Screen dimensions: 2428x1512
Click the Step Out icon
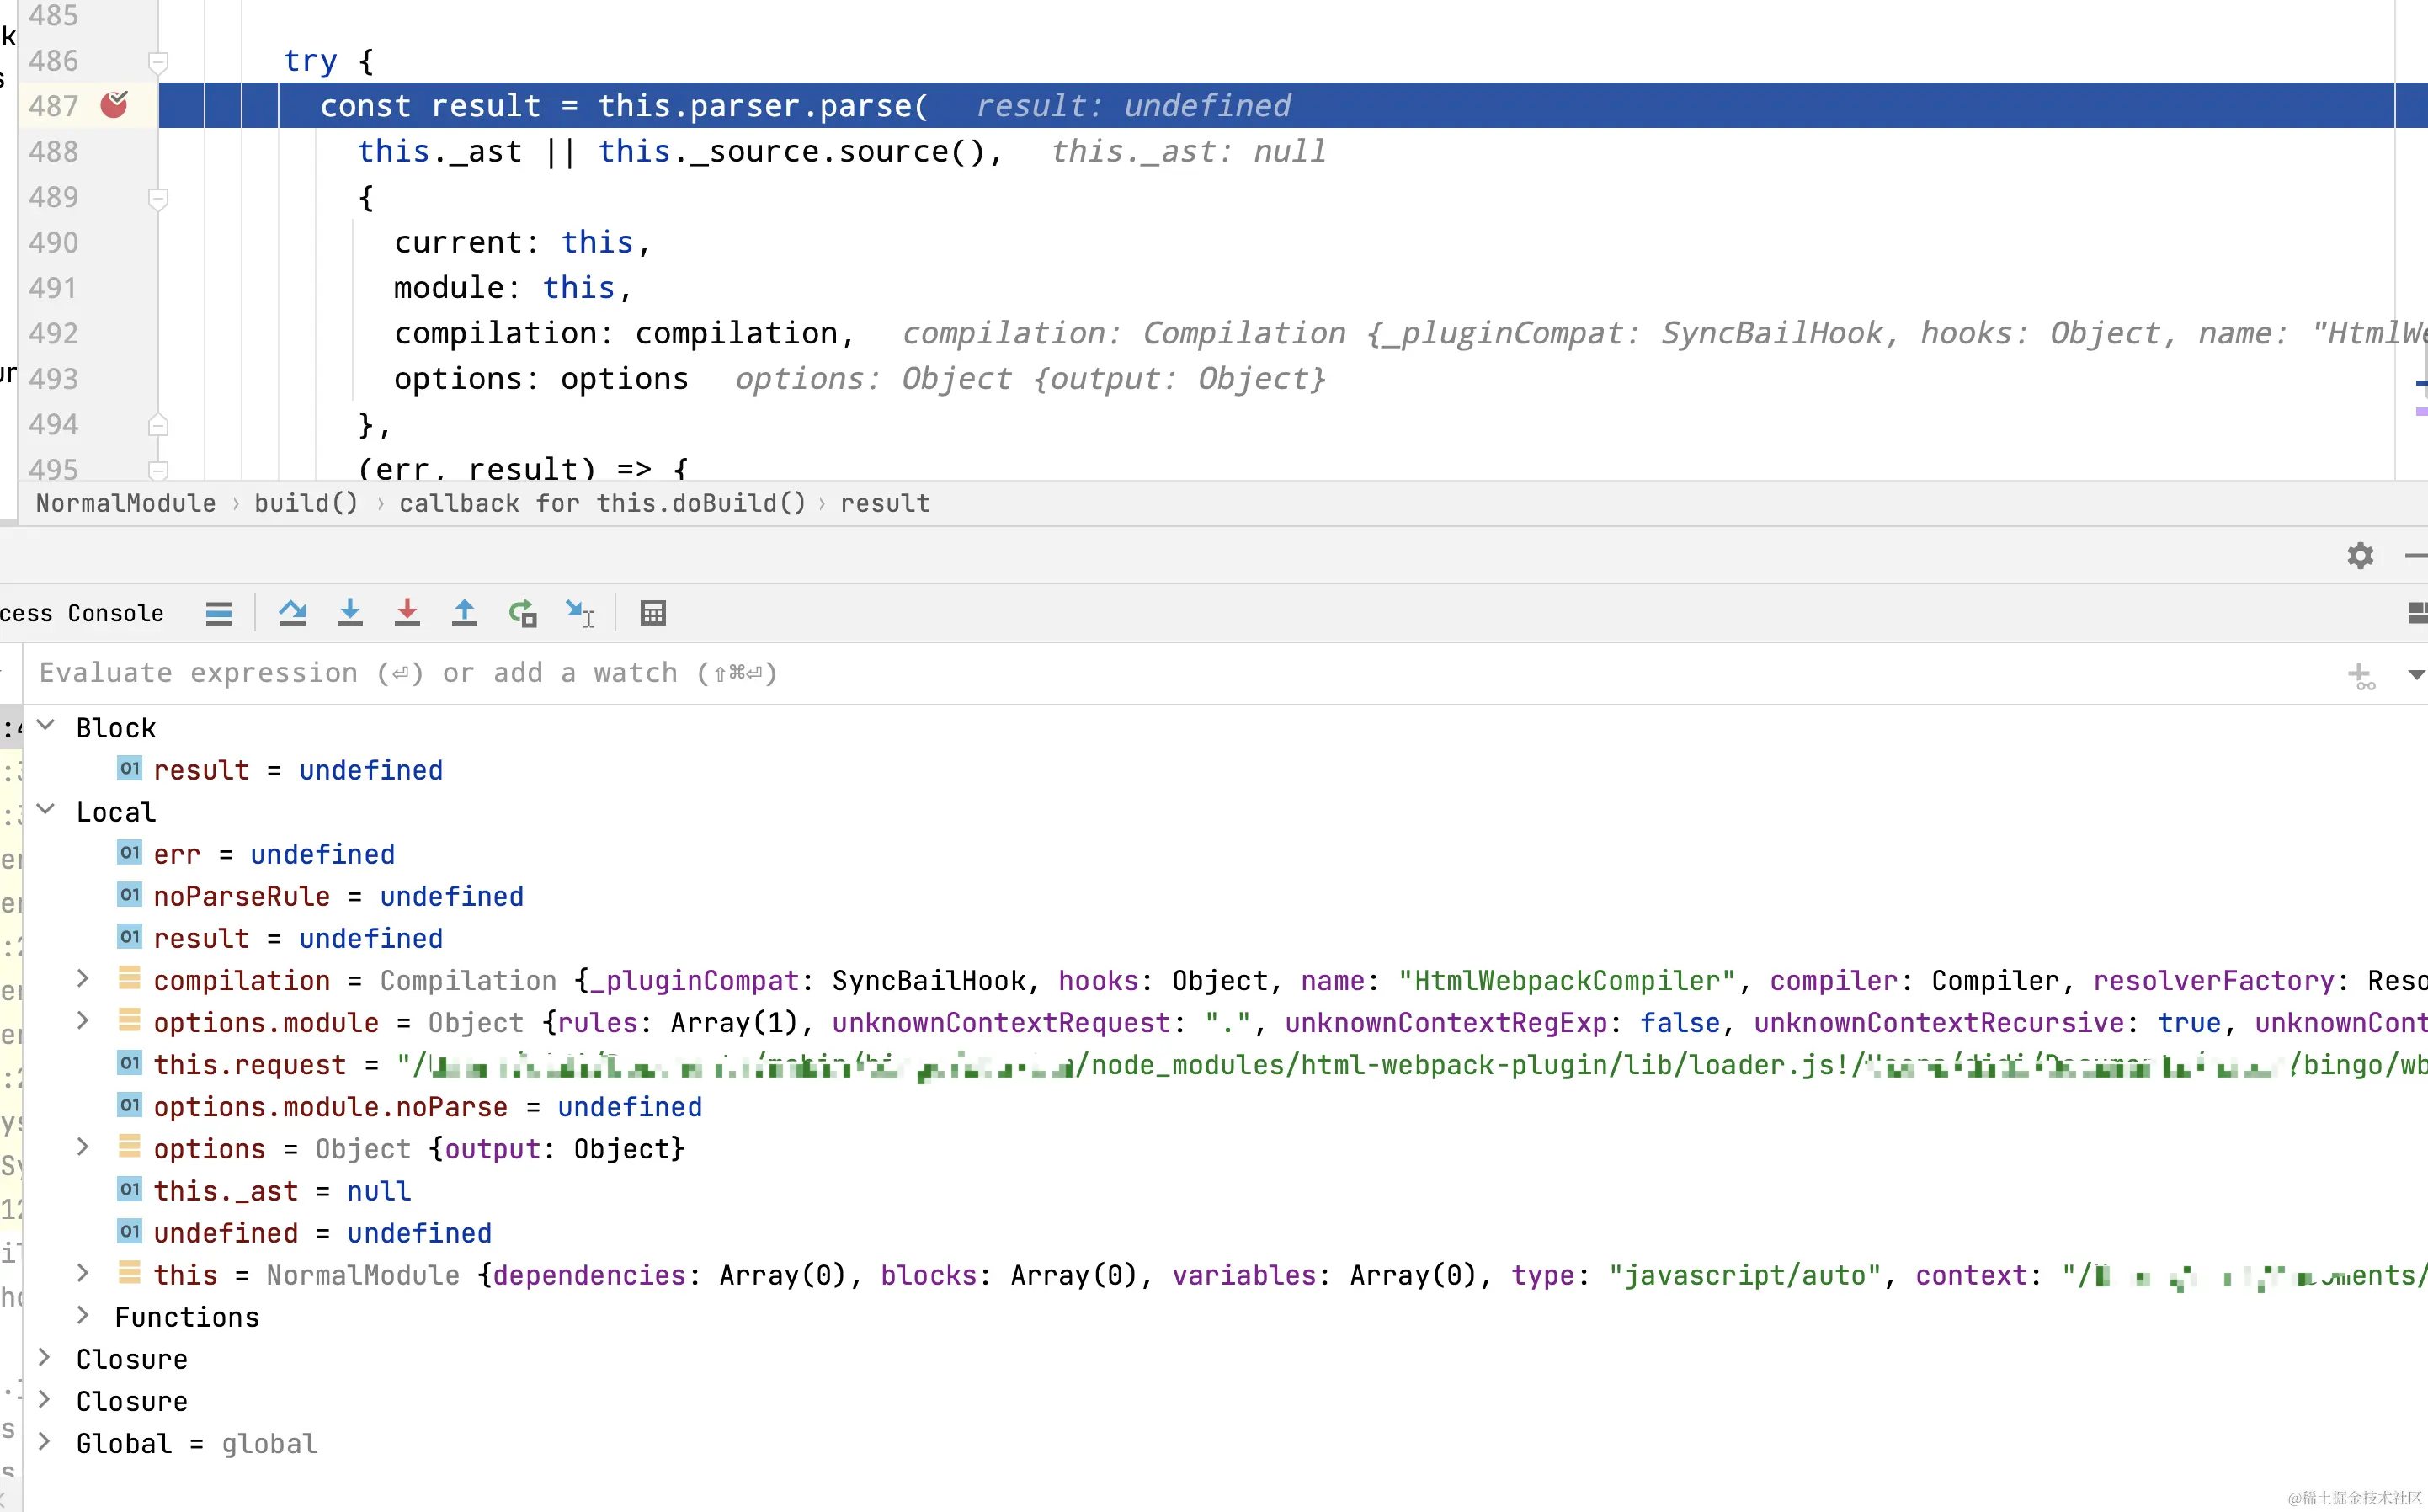tap(464, 613)
